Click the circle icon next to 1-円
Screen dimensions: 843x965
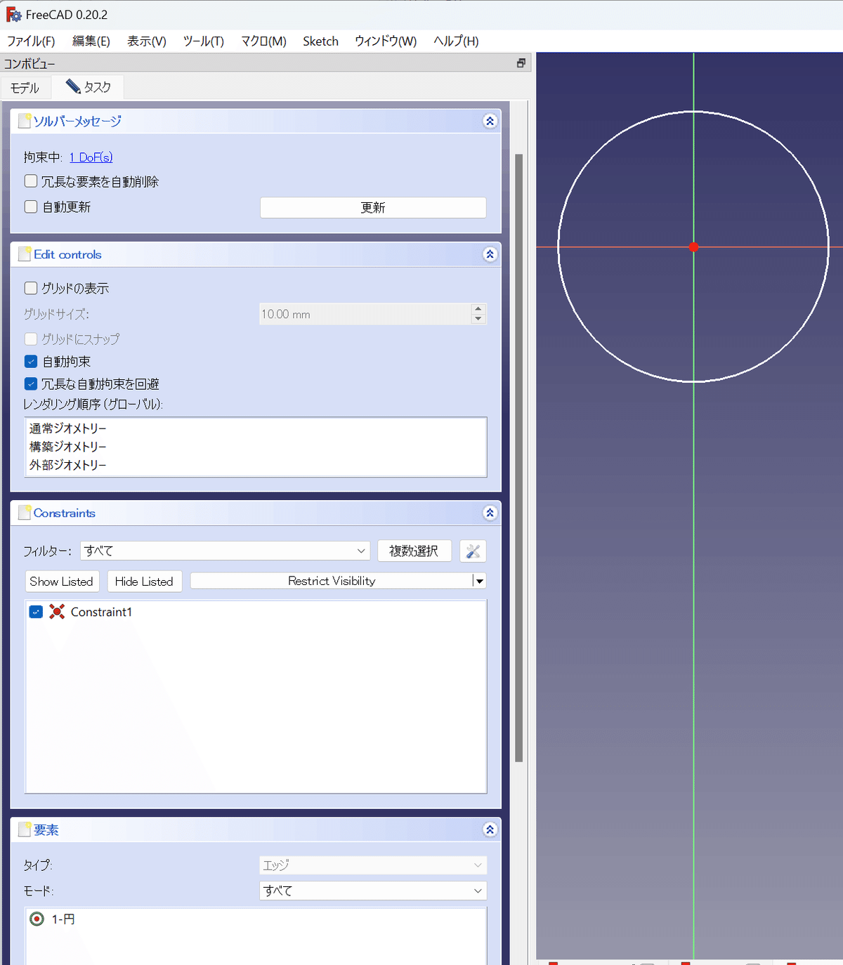click(x=37, y=919)
